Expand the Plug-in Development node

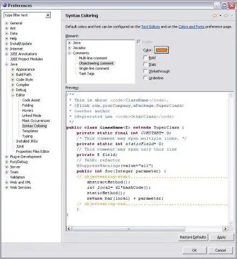pyautogui.click(x=6, y=157)
